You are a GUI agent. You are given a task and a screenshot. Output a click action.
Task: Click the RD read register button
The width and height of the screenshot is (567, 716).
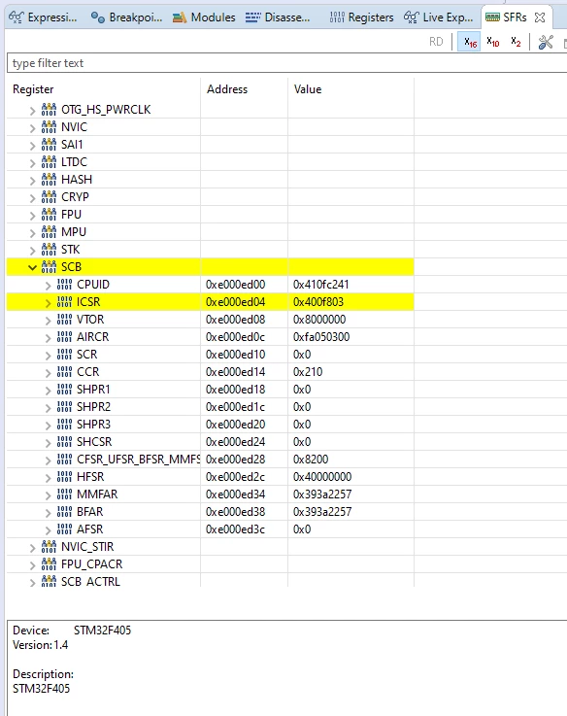(436, 42)
